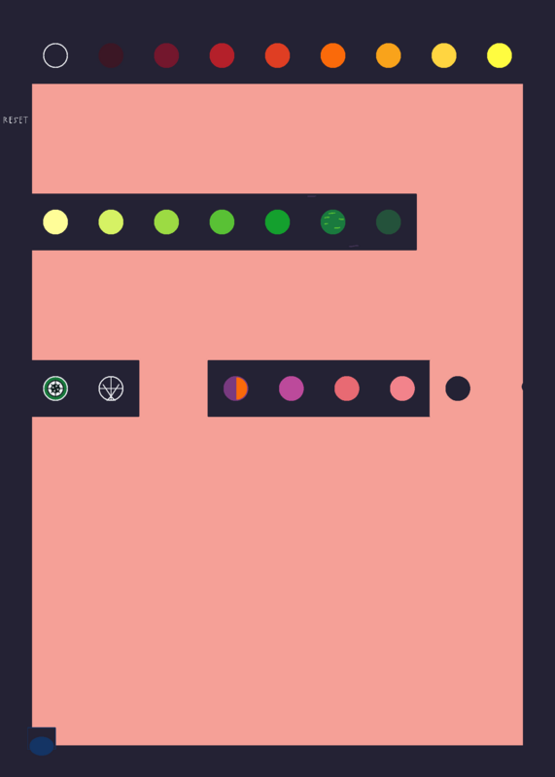555x777 pixels.
Task: Select the amber color swatch
Action: pos(389,55)
